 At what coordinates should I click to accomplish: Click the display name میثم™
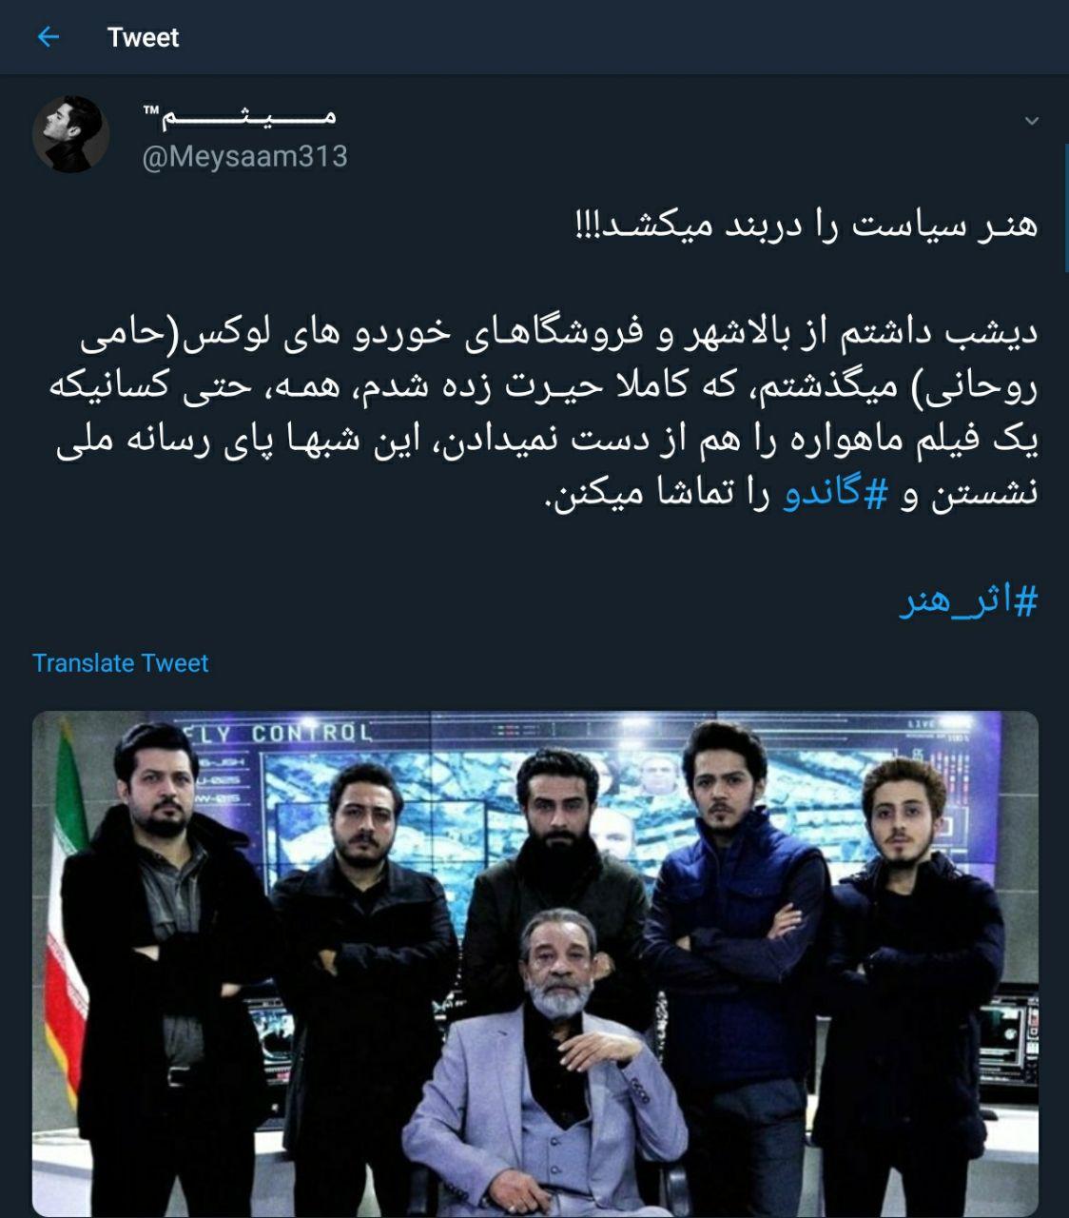[x=239, y=117]
